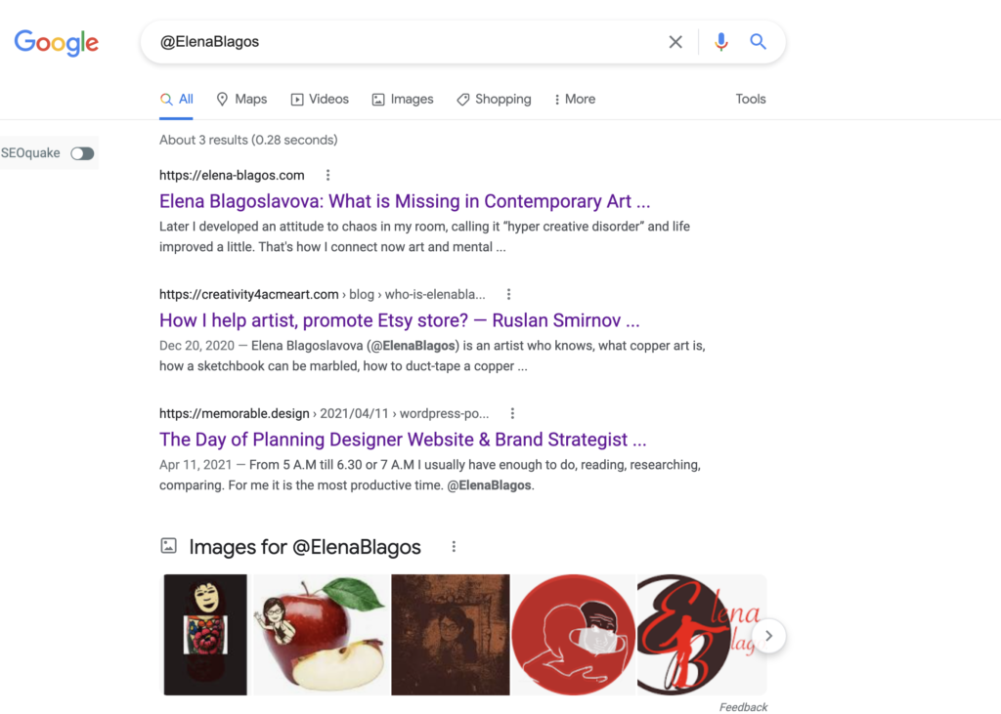Click the red Elena Blagos logo thumbnail

coord(701,634)
